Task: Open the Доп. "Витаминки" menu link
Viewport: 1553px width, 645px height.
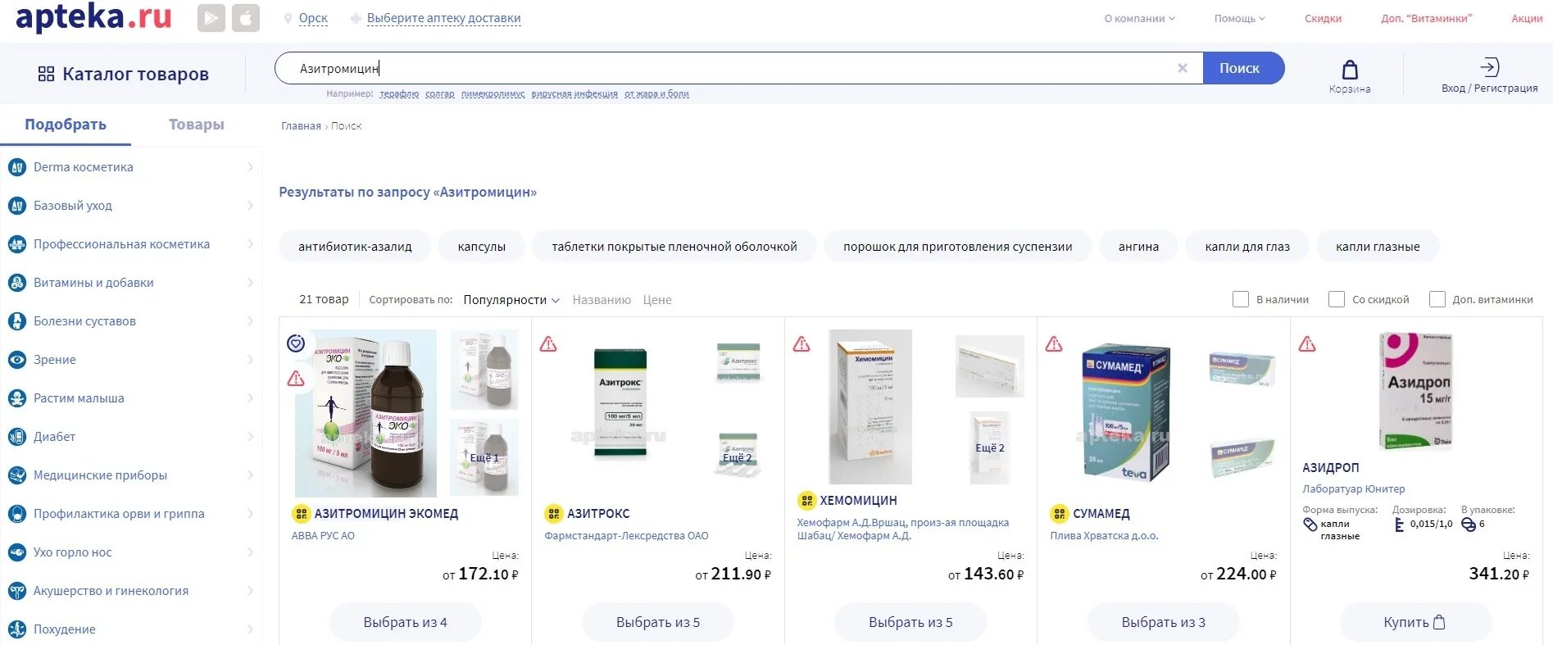Action: point(1427,18)
